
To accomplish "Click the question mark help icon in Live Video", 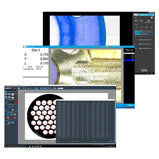I will tap(131, 47).
